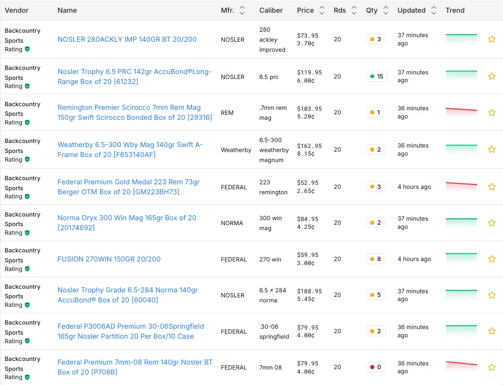Open Nosler Trophy Grade 6.5-284 Norma link
503x385 pixels.
click(x=128, y=295)
